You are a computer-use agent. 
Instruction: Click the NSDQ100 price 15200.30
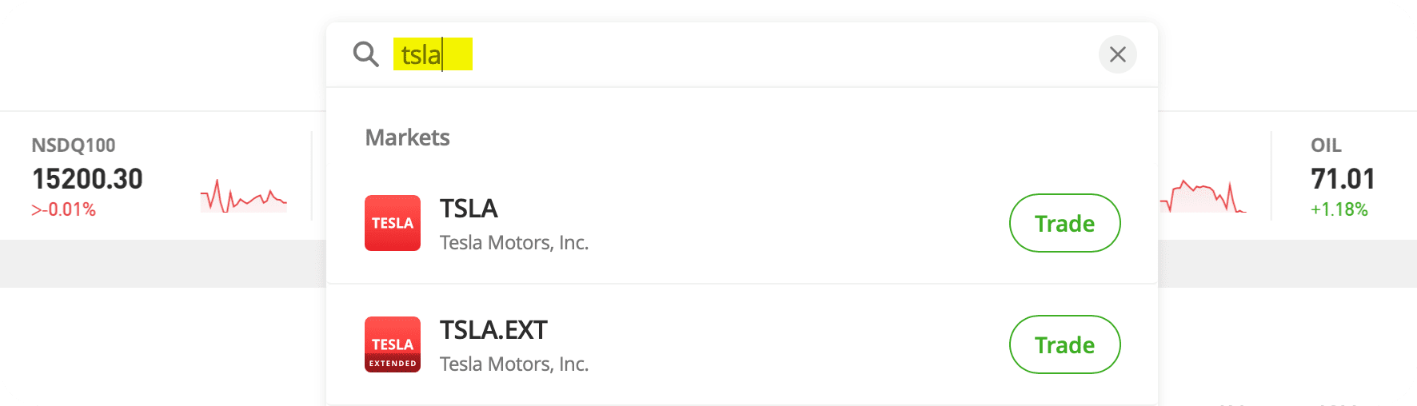pyautogui.click(x=87, y=179)
